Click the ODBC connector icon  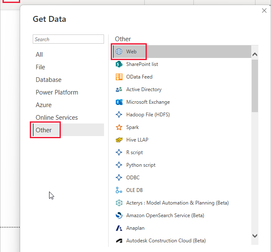119,178
